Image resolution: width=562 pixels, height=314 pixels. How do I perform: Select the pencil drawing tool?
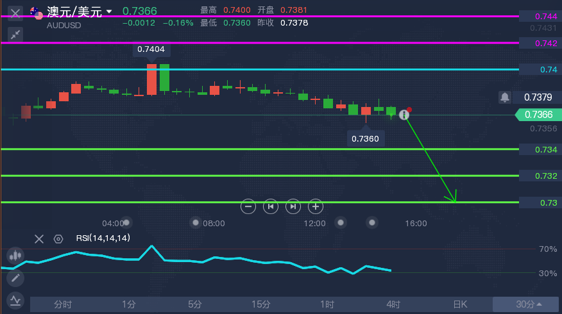(15, 278)
